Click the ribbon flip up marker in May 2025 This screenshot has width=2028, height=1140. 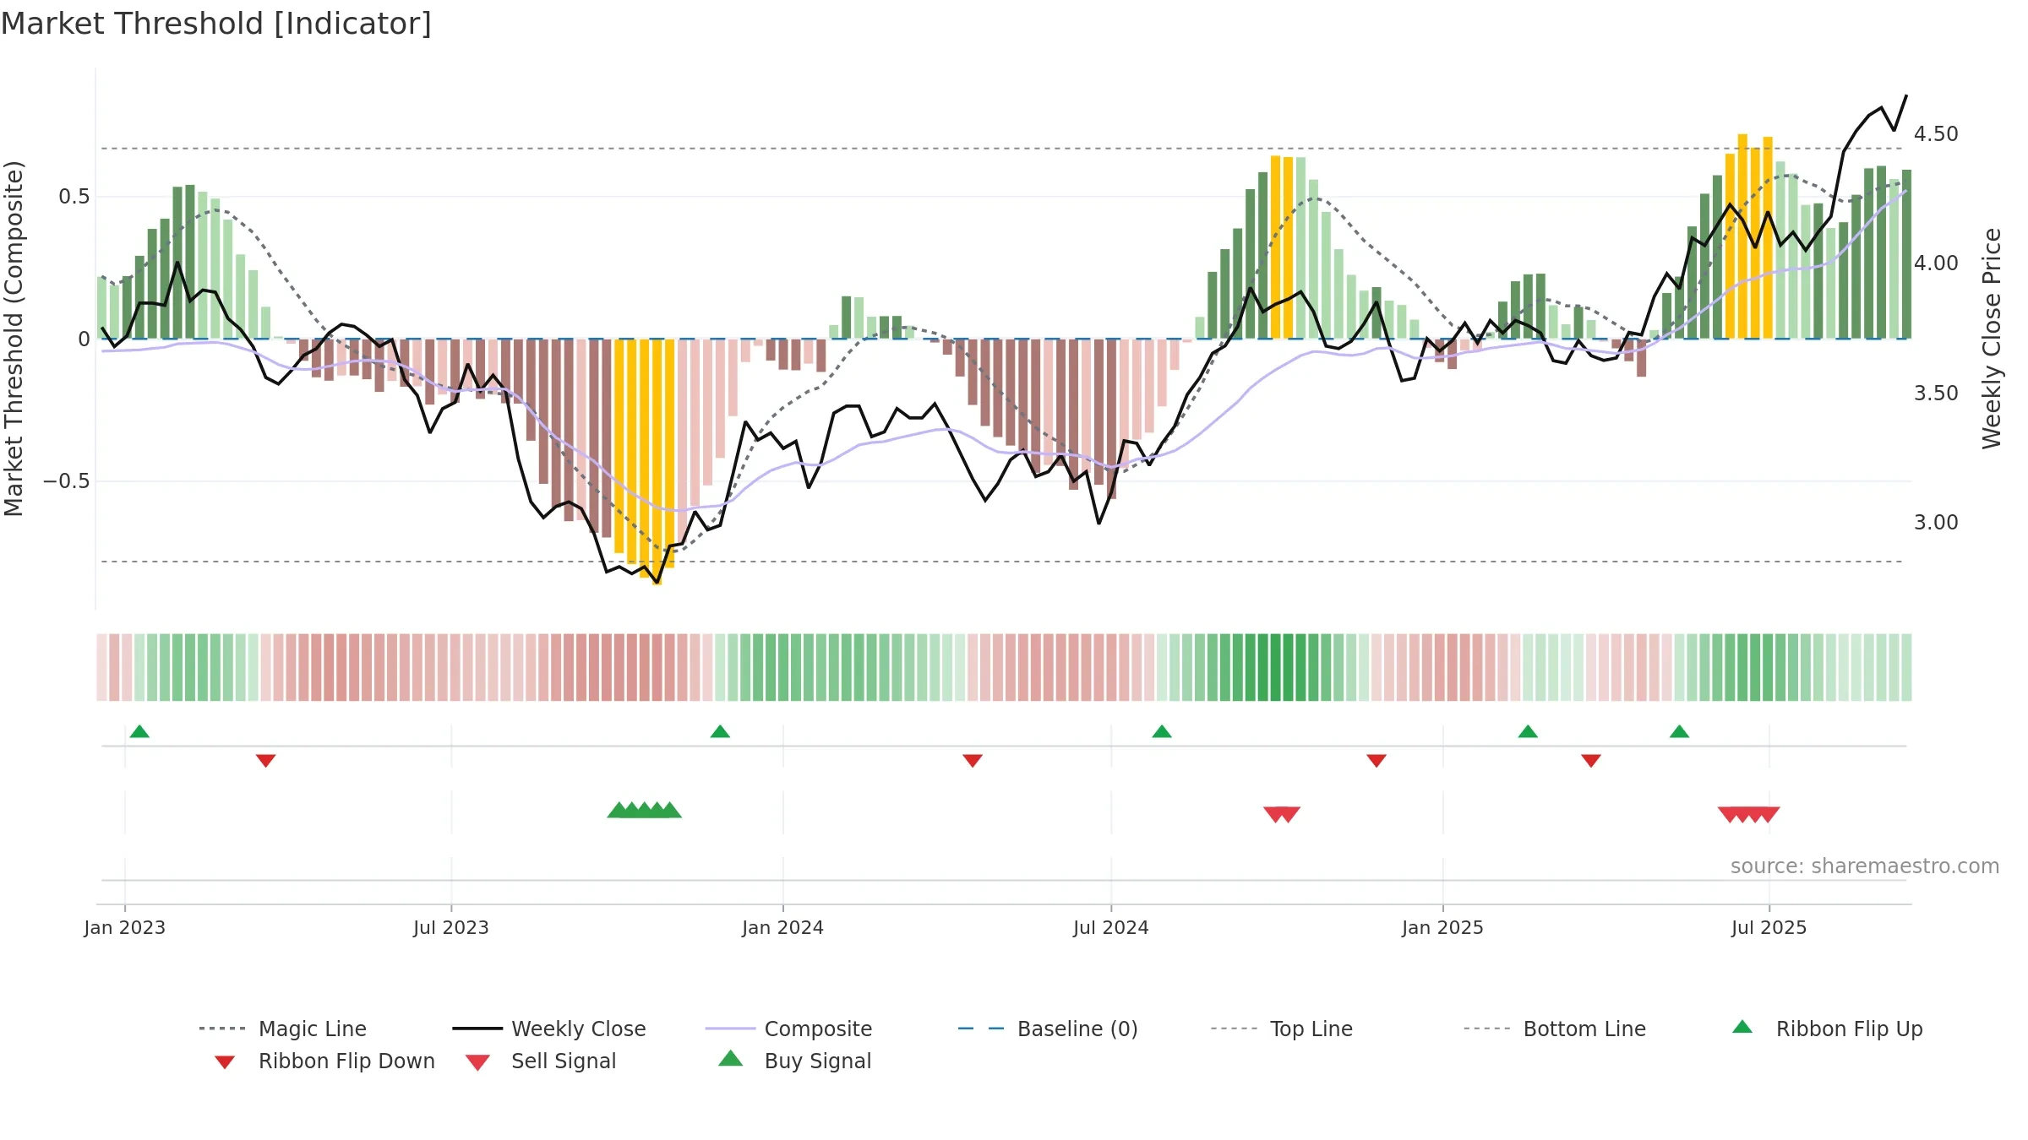(x=1680, y=731)
